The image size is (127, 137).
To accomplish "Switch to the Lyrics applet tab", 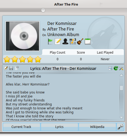I will coord(59,127).
